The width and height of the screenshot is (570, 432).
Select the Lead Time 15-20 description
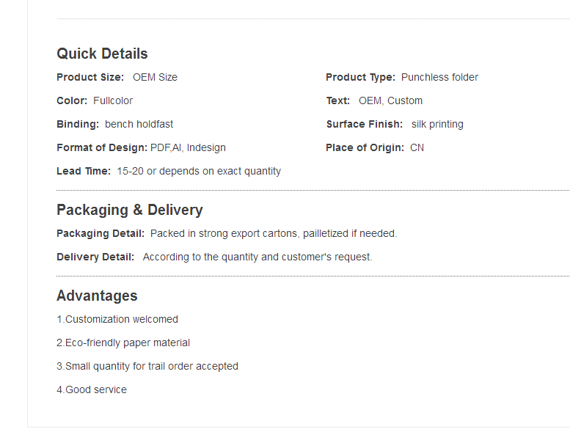[x=199, y=171]
